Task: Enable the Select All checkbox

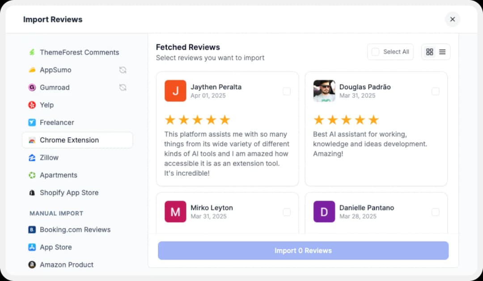Action: point(376,51)
